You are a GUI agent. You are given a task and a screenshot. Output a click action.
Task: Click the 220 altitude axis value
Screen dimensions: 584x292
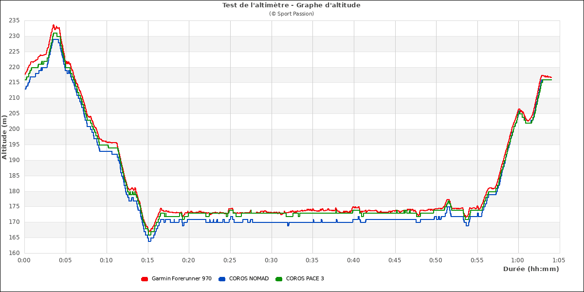14,67
